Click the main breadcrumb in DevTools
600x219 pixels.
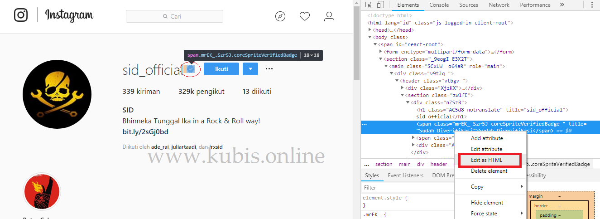click(405, 164)
